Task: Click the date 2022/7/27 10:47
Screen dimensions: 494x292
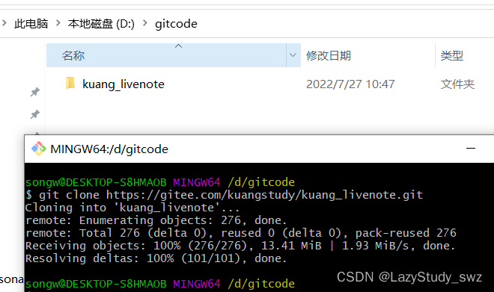Action: [350, 84]
